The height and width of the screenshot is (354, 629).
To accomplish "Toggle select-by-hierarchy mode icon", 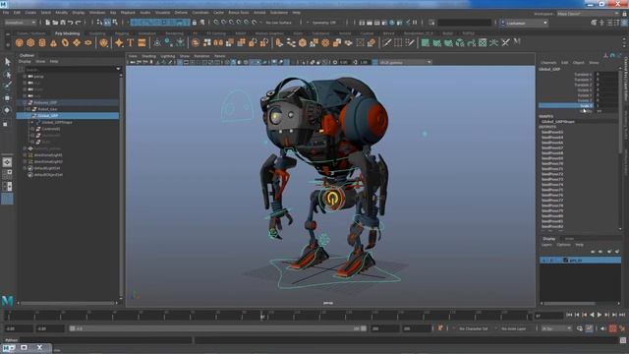I will point(99,23).
